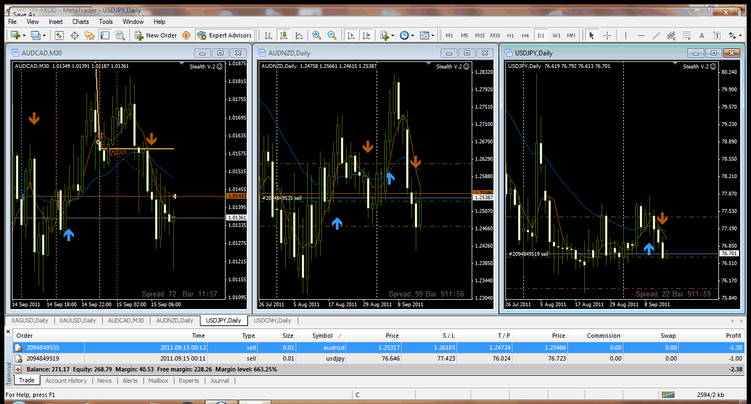Select M5 timeframe
This screenshot has height=404, width=751.
click(465, 35)
